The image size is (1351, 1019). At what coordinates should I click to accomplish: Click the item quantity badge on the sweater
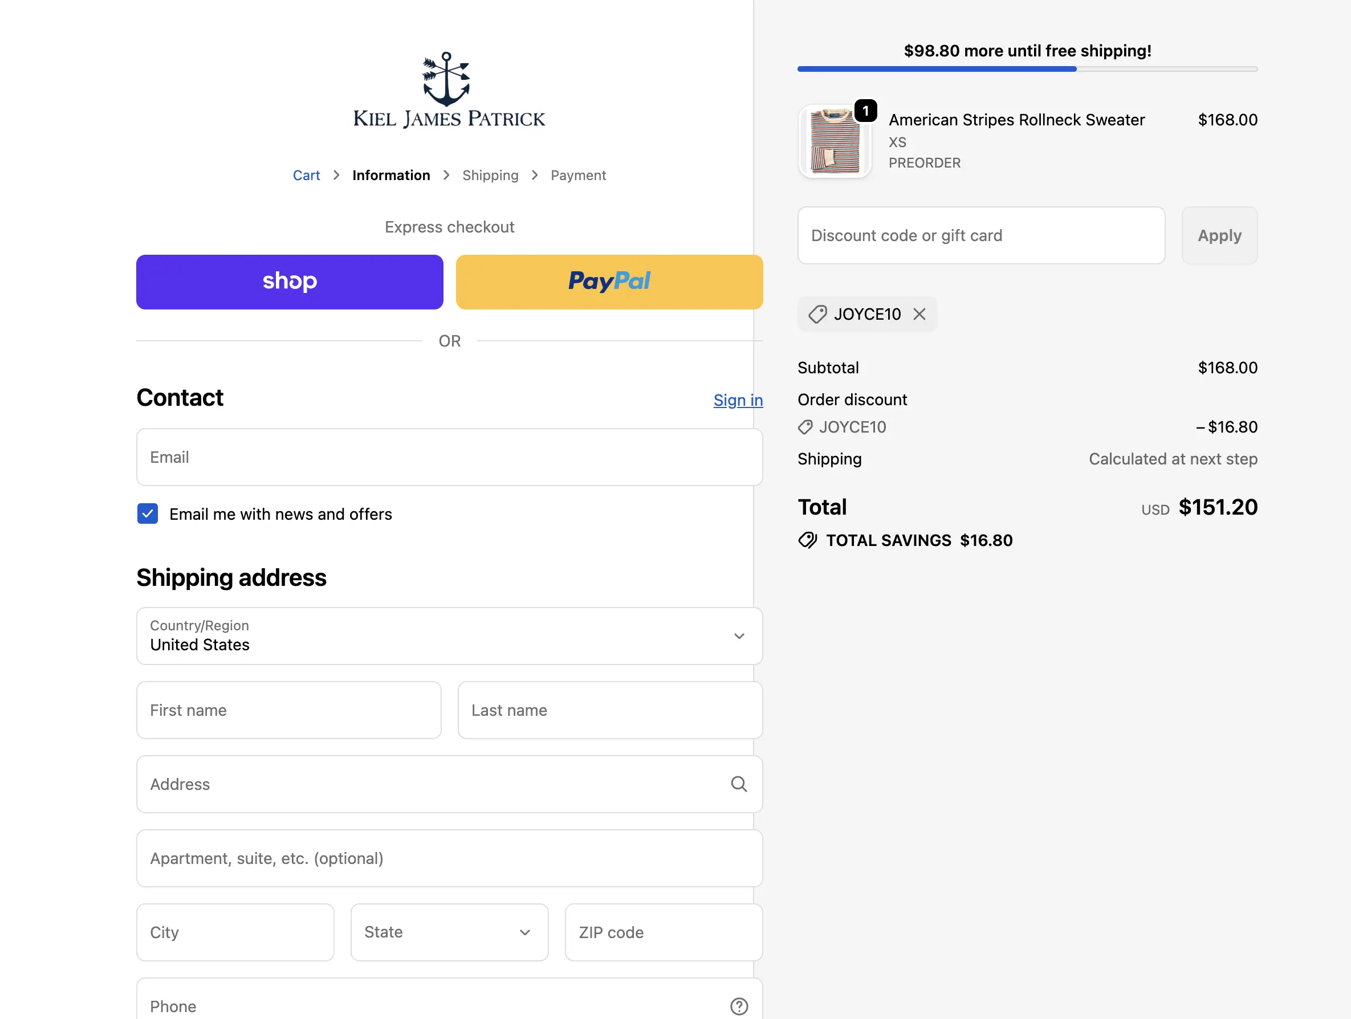pyautogui.click(x=865, y=111)
